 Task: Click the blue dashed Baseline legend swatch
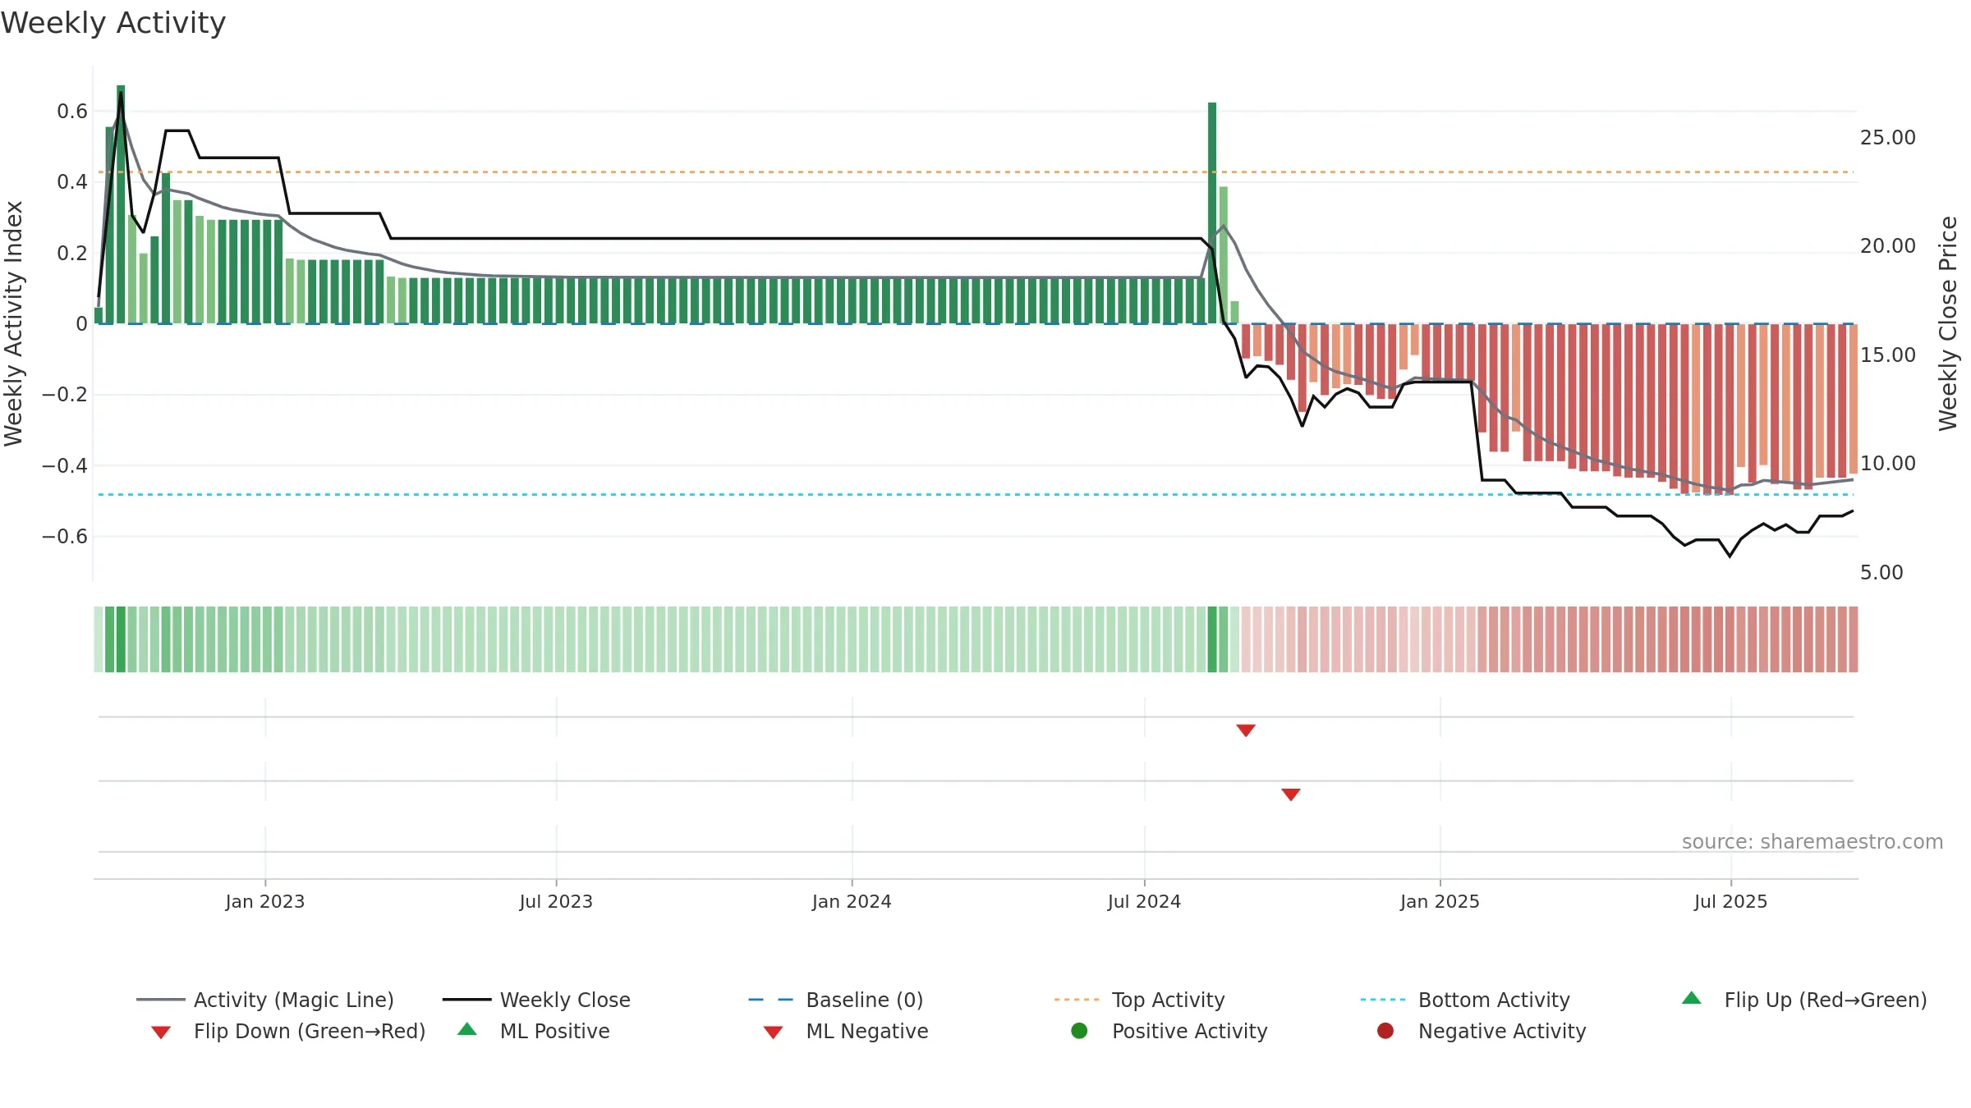[771, 1000]
